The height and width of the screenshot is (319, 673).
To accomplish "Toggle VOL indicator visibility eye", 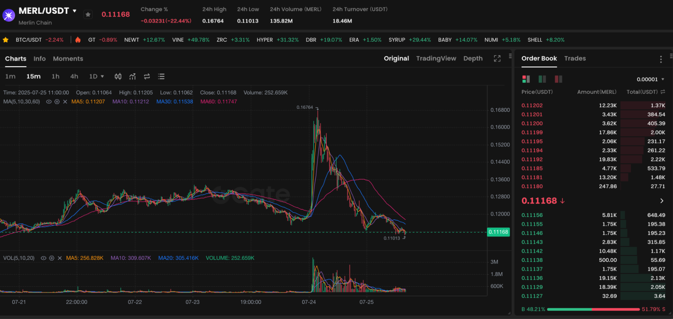I will point(43,258).
